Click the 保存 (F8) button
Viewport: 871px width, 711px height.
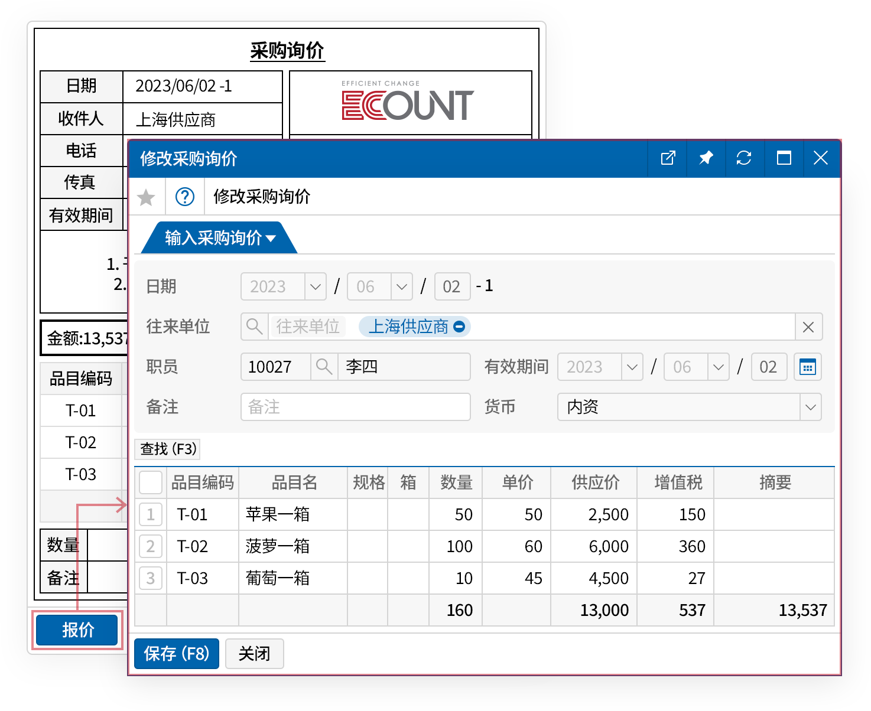pos(177,654)
